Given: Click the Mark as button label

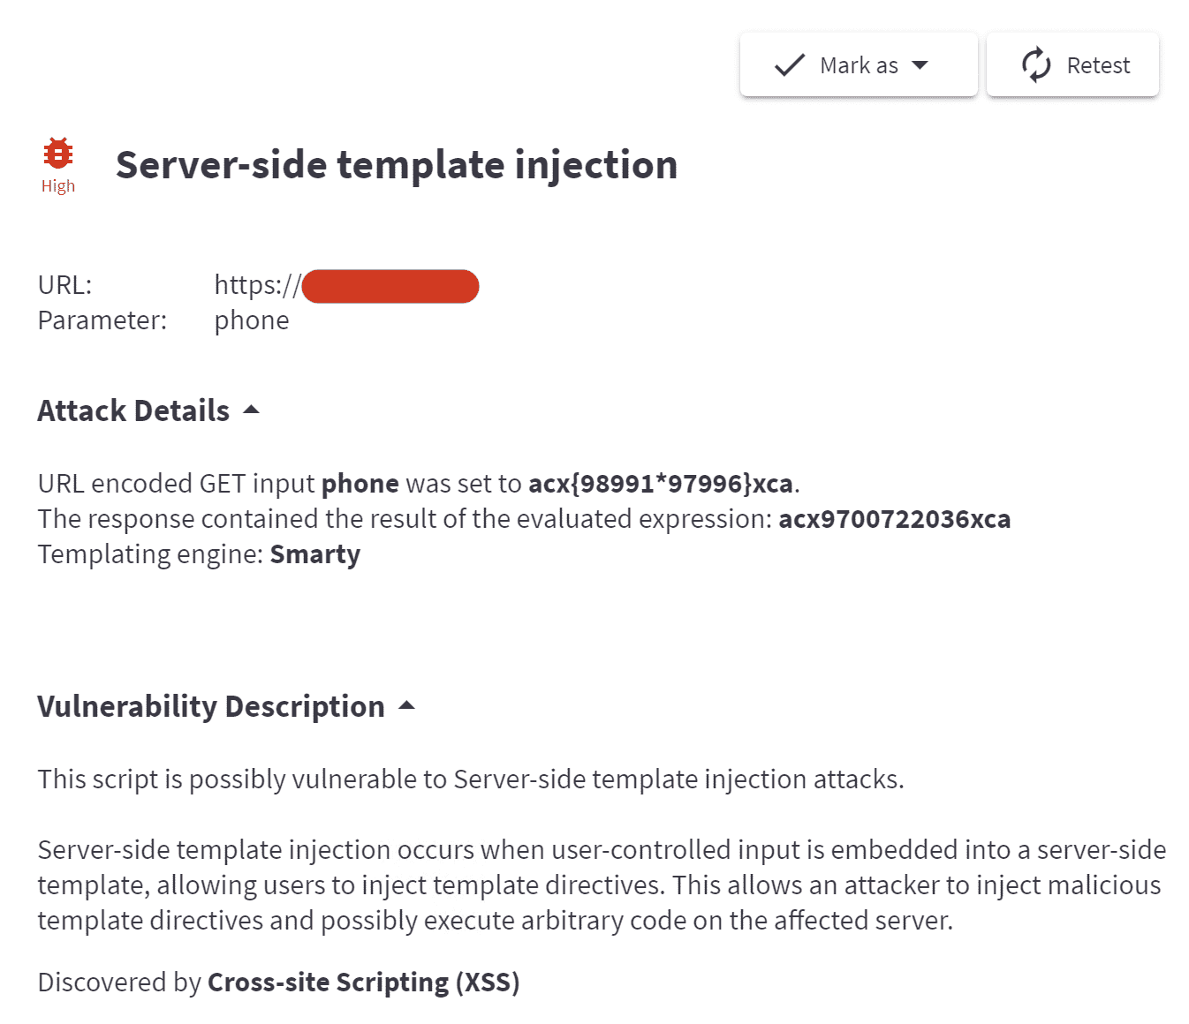Looking at the screenshot, I should click(x=859, y=66).
